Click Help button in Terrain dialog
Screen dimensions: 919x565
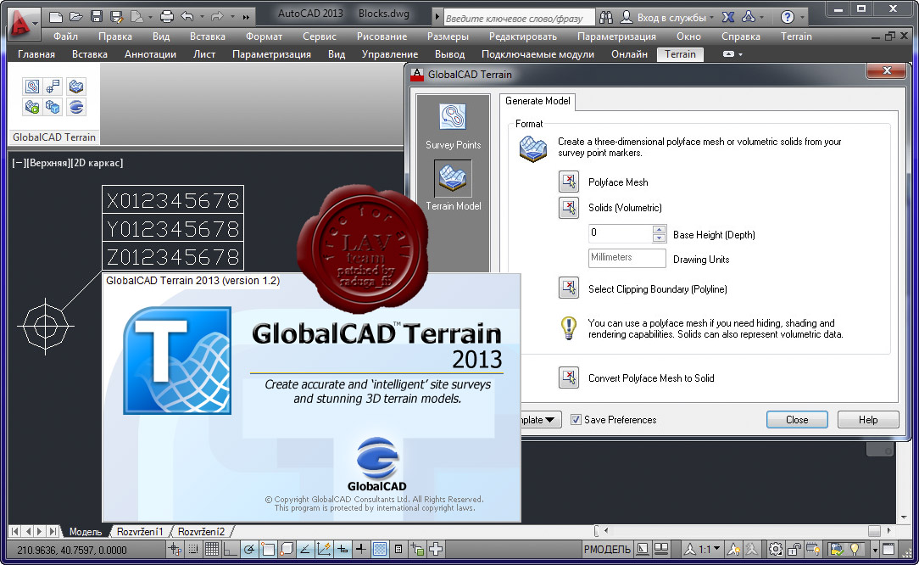868,419
